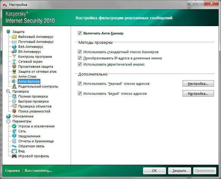Select Поиск уязвимостей entry
221x179 pixels.
[34, 111]
